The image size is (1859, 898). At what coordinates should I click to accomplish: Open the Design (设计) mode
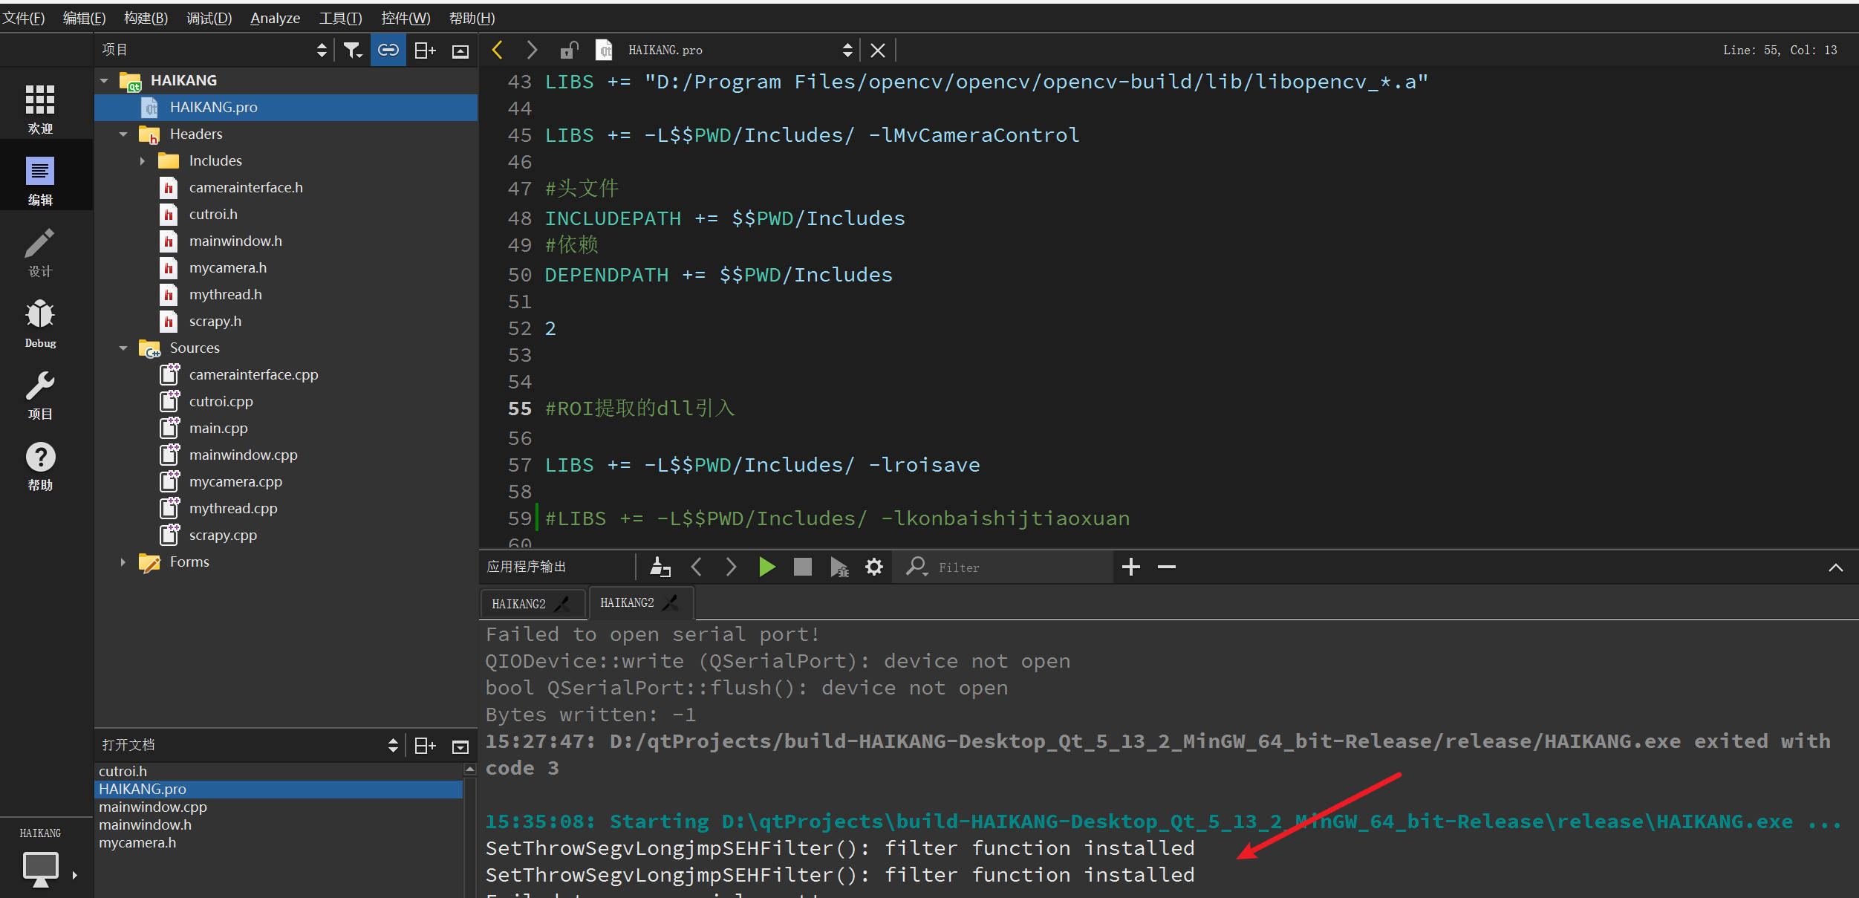tap(40, 253)
